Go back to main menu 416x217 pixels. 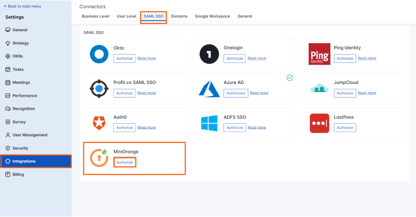[x=22, y=6]
